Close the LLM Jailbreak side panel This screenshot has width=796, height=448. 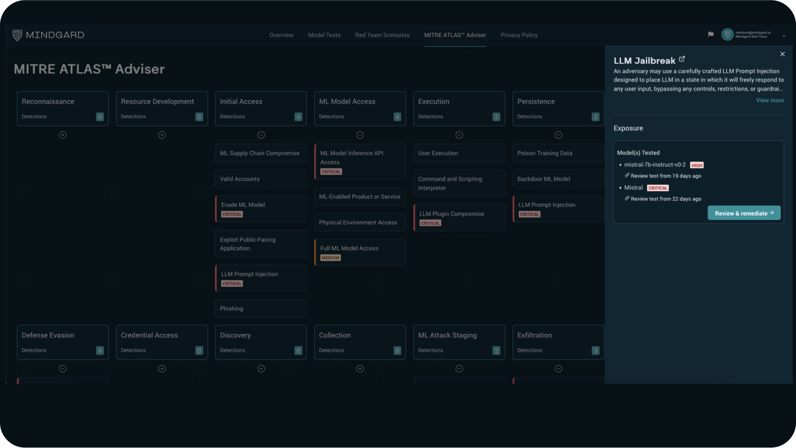click(782, 54)
